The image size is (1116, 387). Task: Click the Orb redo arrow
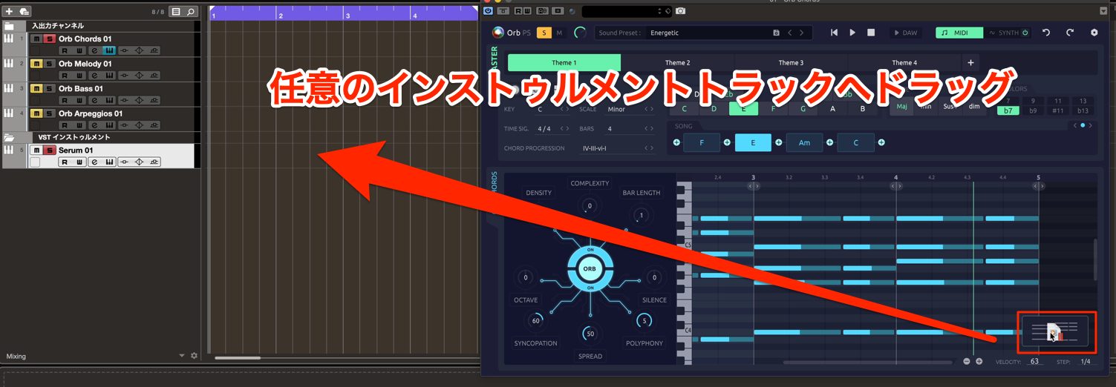point(1070,33)
